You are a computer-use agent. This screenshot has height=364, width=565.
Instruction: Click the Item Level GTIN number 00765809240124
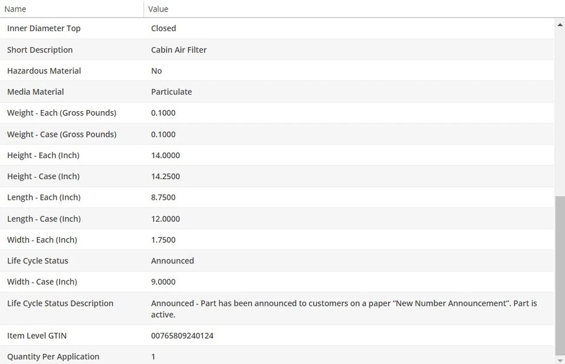[182, 336]
